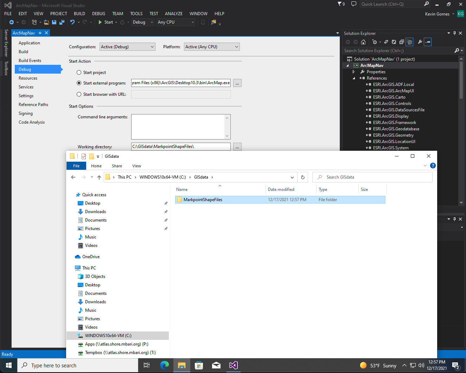Click the Solution Explorer vertical scrollbar
This screenshot has height=373, width=466.
tap(461, 81)
